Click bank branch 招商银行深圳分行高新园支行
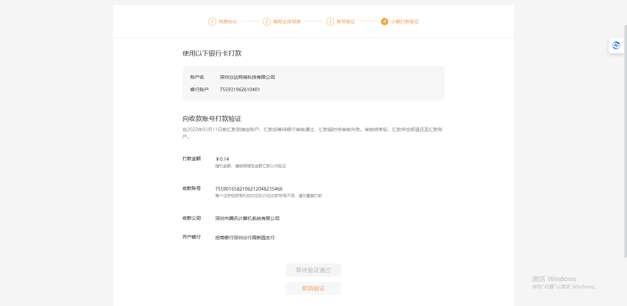 tap(245, 238)
